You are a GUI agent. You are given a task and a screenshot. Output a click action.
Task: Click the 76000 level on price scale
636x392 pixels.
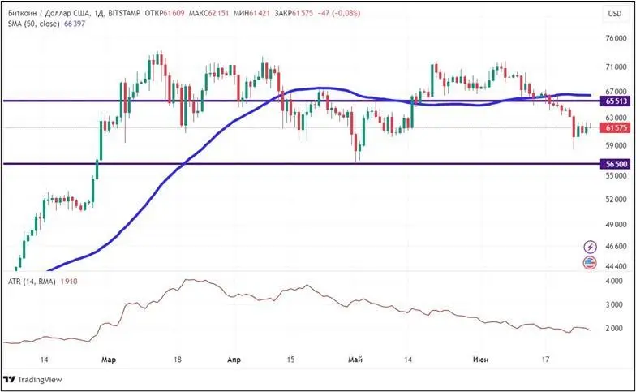614,38
